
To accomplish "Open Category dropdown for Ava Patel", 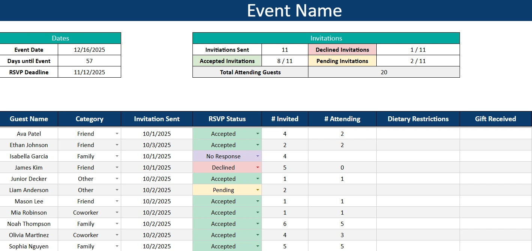I will pos(117,134).
